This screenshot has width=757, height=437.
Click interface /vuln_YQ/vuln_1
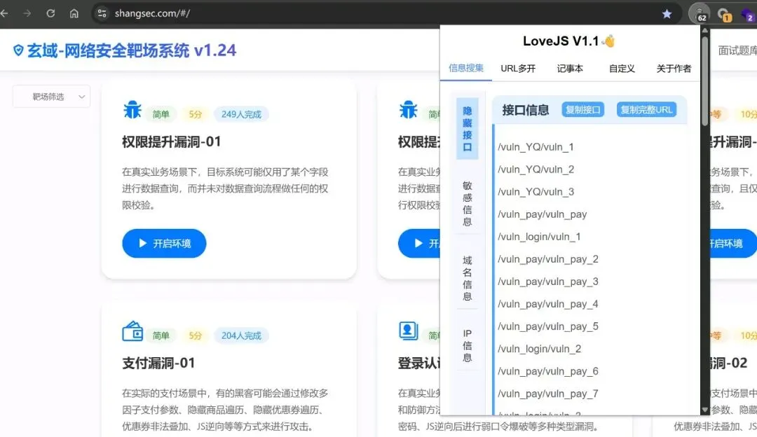536,147
